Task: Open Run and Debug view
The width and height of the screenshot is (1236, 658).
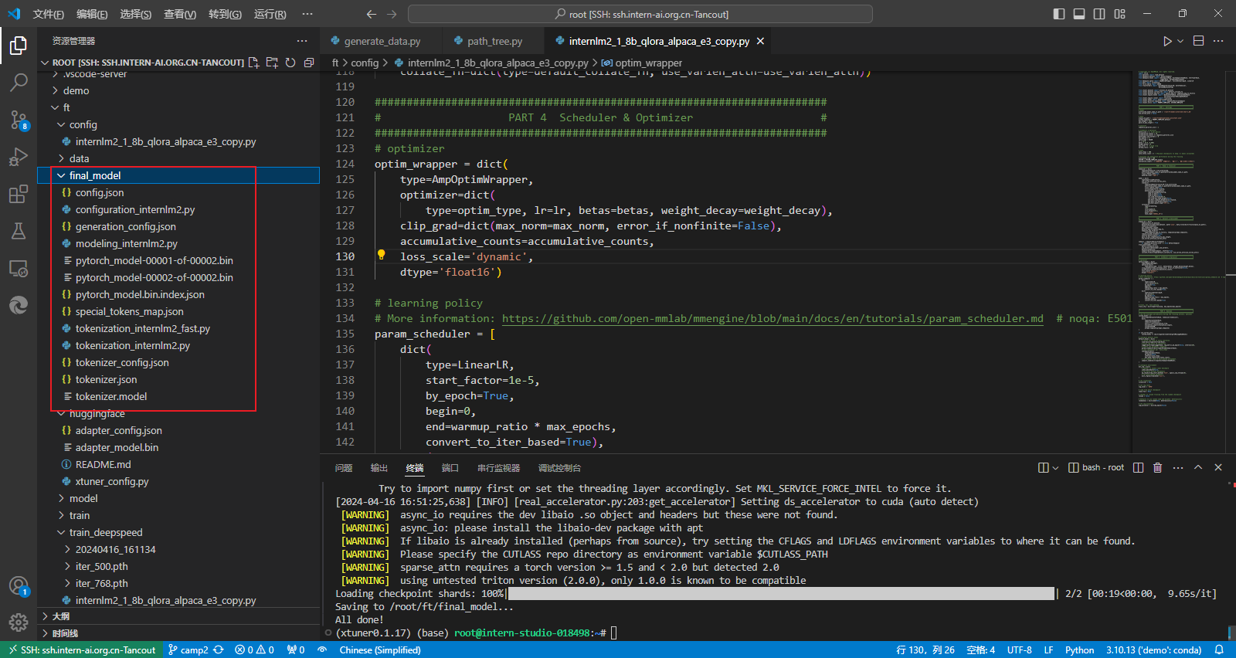Action: (x=19, y=157)
